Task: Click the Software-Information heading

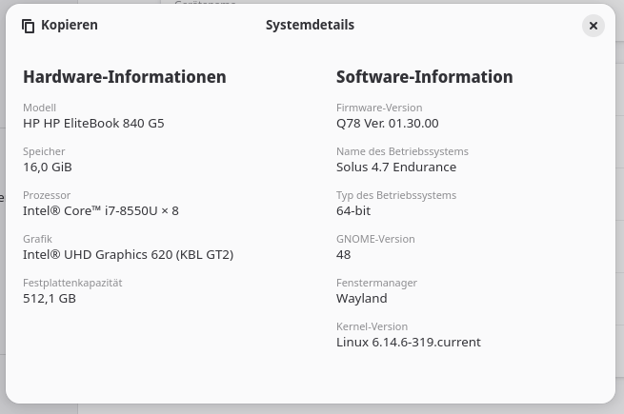Action: (x=424, y=77)
